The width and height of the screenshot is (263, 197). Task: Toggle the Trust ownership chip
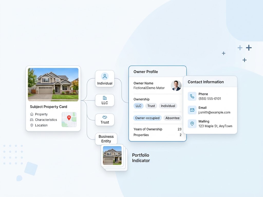click(151, 106)
